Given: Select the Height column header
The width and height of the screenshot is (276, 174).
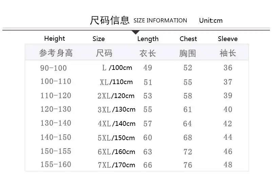Looking at the screenshot, I should 55,39.
